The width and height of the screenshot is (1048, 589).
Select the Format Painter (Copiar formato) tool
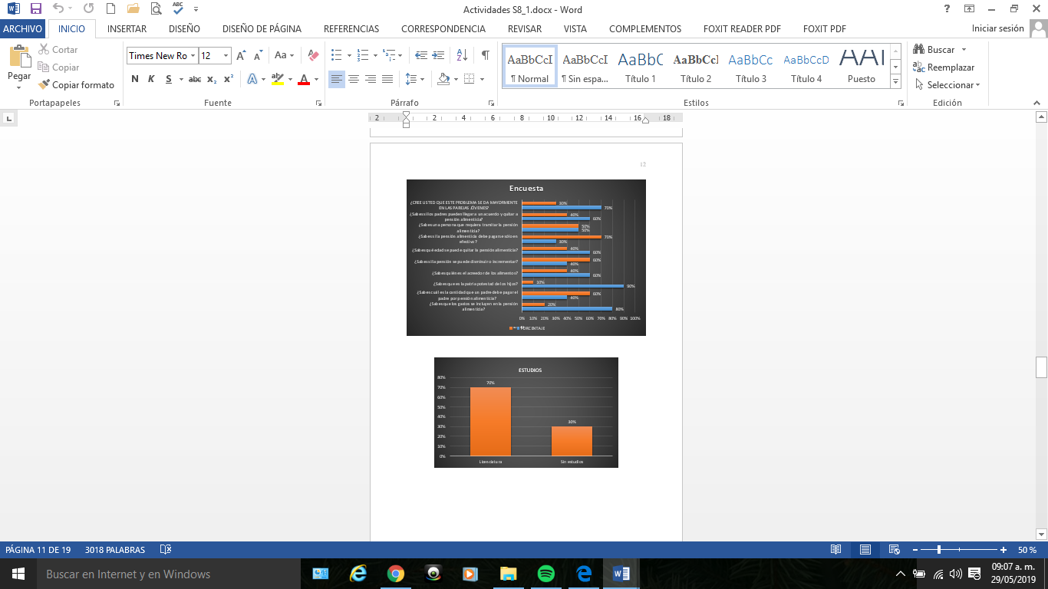pyautogui.click(x=76, y=85)
